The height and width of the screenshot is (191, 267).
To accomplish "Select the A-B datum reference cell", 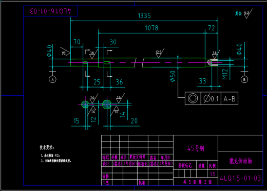I will [230, 99].
